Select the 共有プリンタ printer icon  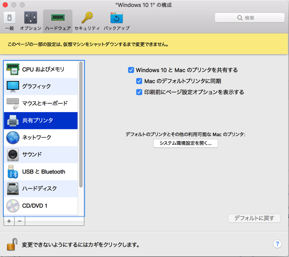pyautogui.click(x=13, y=120)
